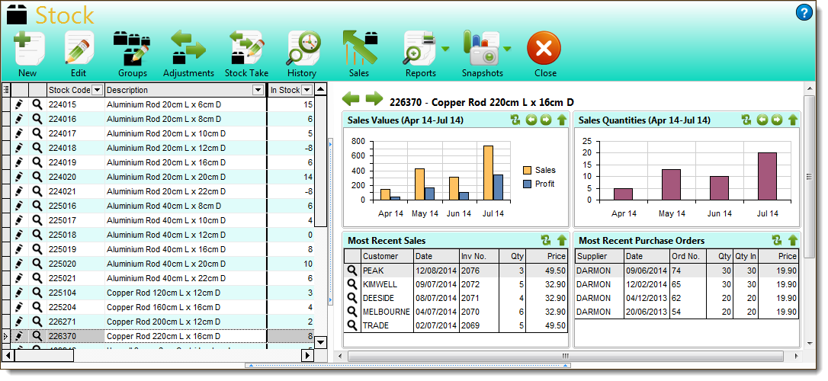Click magnifier icon for stock 224016

pyautogui.click(x=37, y=119)
